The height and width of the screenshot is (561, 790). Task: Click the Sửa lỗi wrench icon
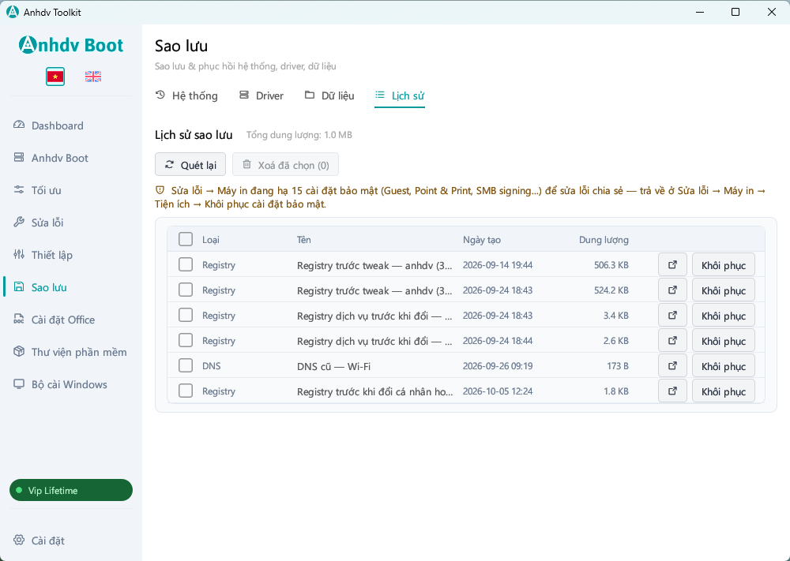(19, 222)
